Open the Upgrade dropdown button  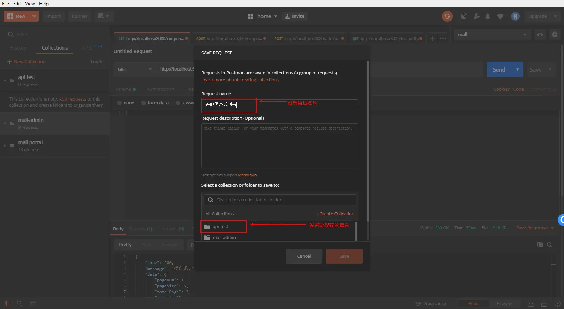tap(542, 16)
